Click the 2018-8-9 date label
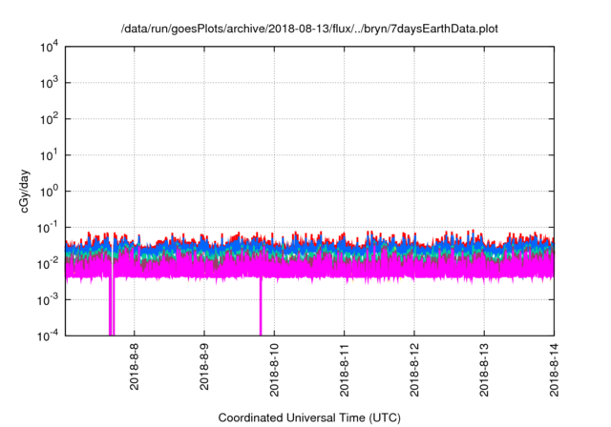 204,367
